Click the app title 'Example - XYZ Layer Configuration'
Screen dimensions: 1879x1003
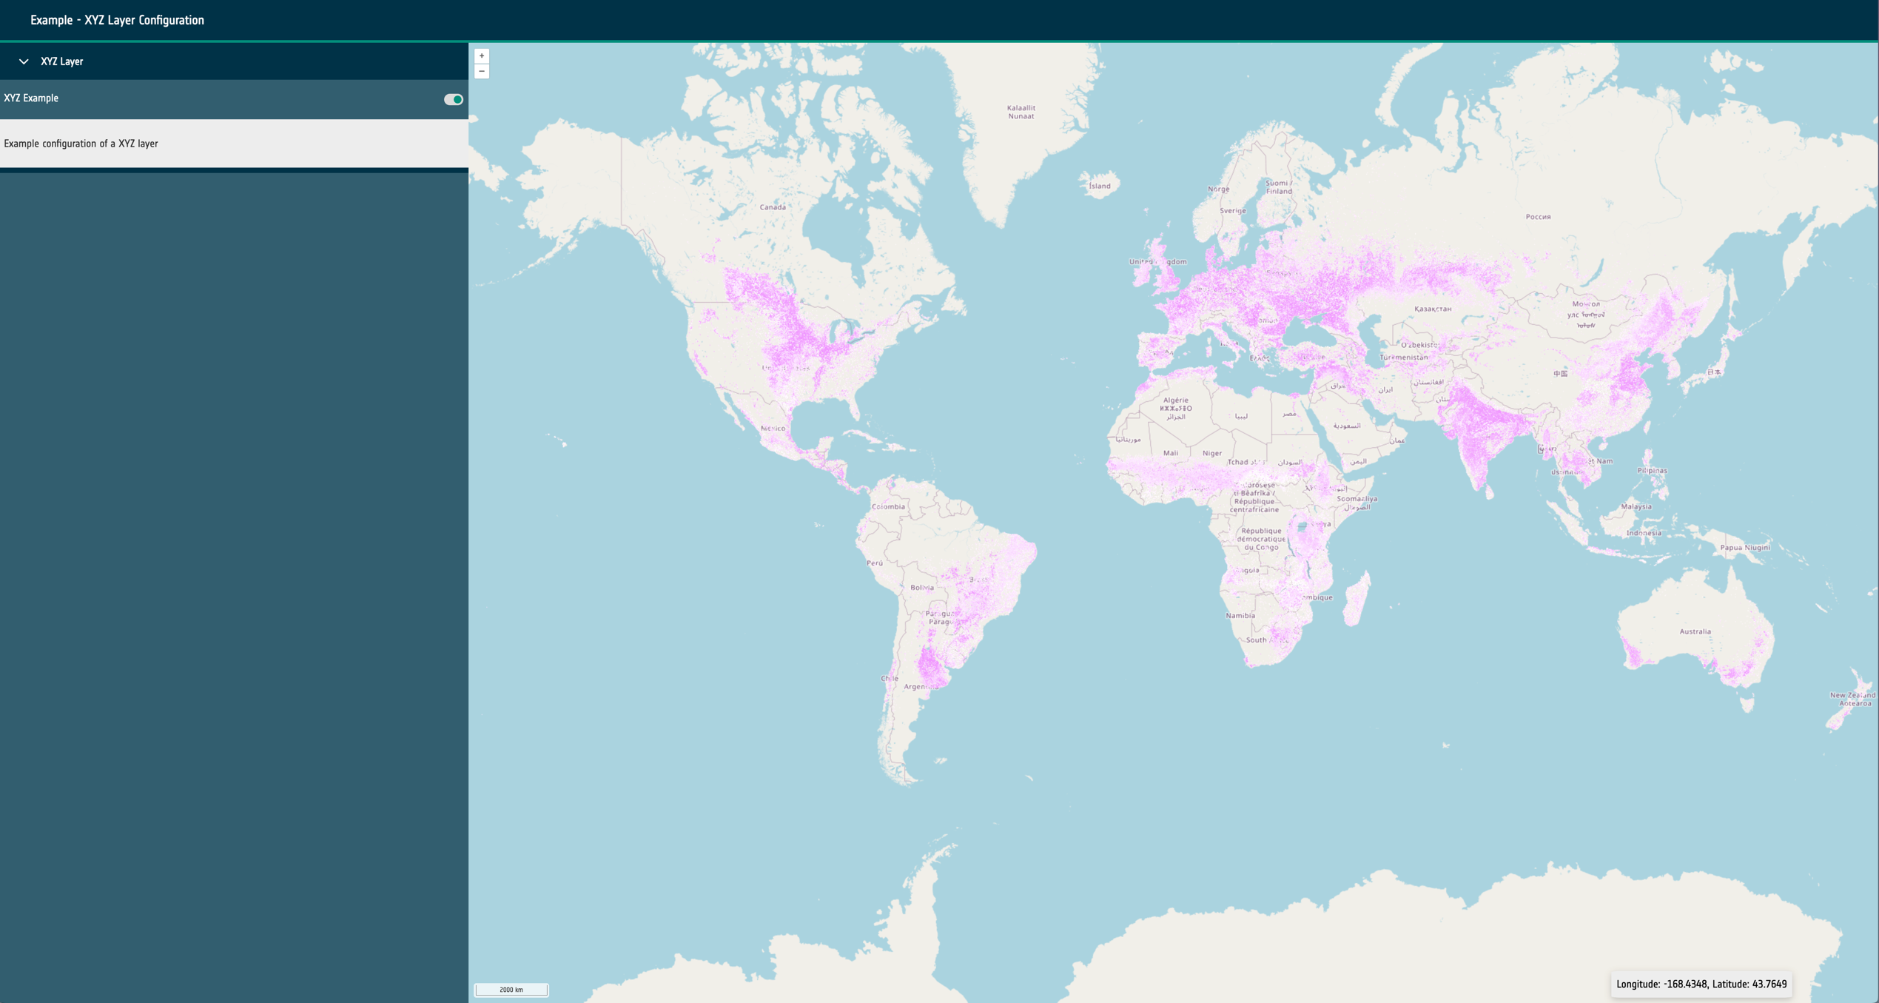(x=117, y=20)
